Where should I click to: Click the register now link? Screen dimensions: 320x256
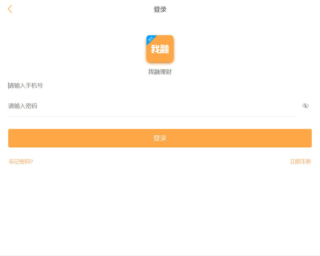tap(300, 161)
